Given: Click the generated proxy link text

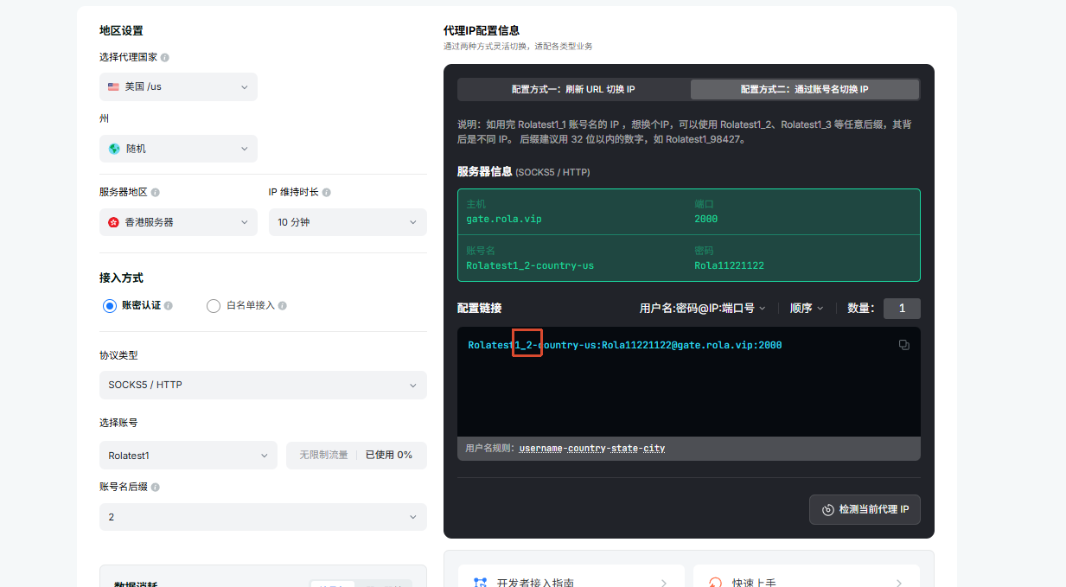Looking at the screenshot, I should [625, 345].
